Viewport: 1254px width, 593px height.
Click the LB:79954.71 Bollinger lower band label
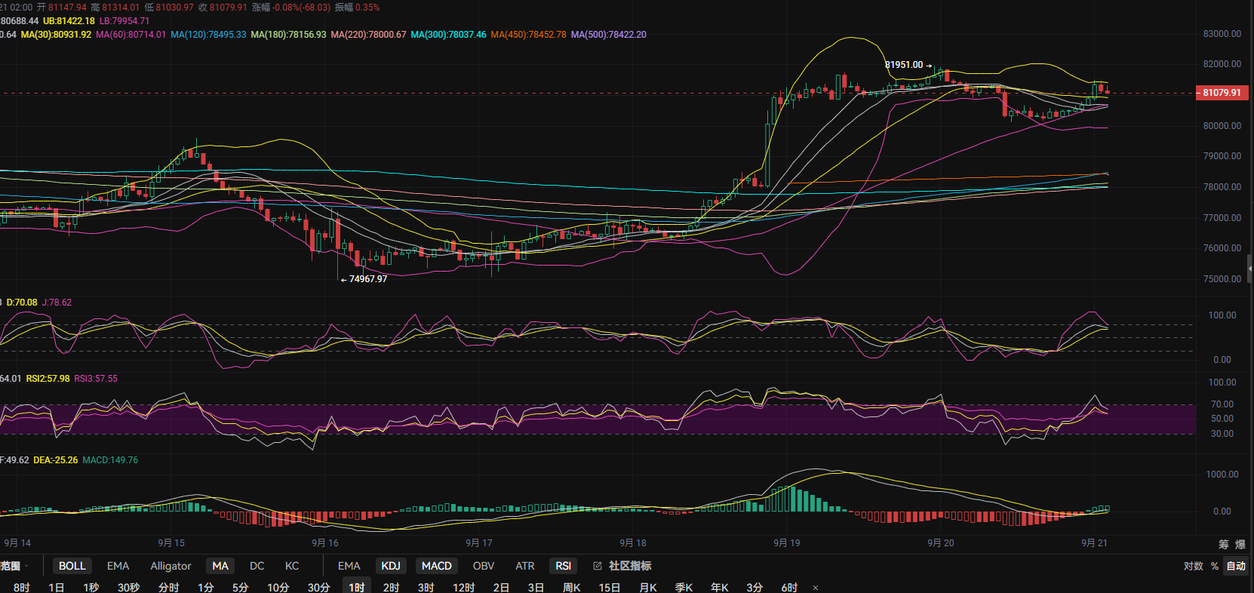pyautogui.click(x=124, y=21)
